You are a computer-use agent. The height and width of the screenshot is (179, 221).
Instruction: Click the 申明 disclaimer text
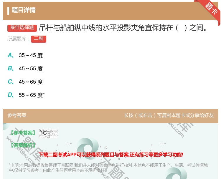pos(108,168)
